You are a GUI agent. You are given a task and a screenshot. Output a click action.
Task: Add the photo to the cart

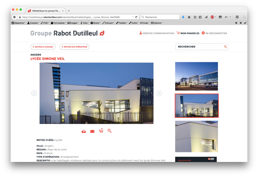pyautogui.click(x=101, y=130)
